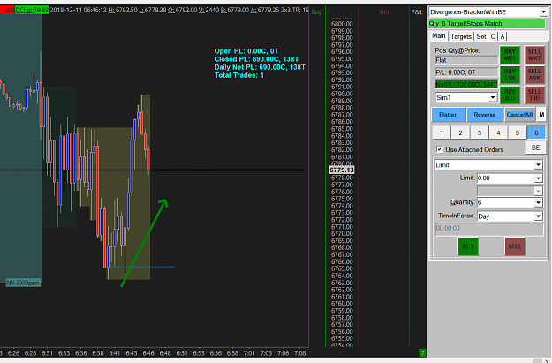
Task: Click the red SELL order button
Action: [515, 246]
